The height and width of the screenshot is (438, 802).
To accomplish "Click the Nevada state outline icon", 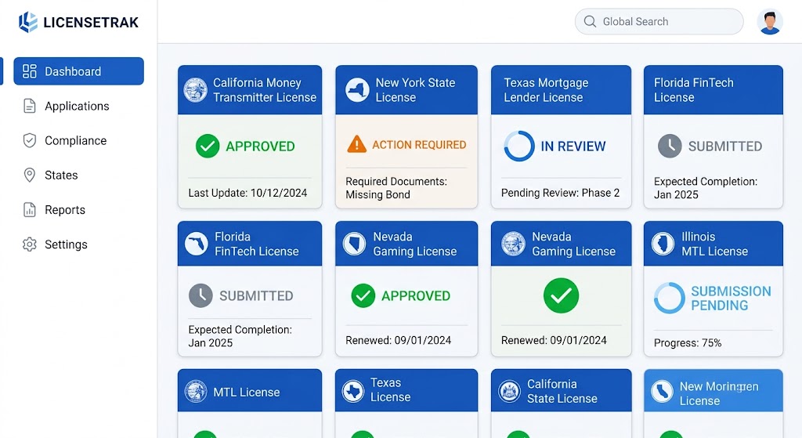I will [x=354, y=244].
